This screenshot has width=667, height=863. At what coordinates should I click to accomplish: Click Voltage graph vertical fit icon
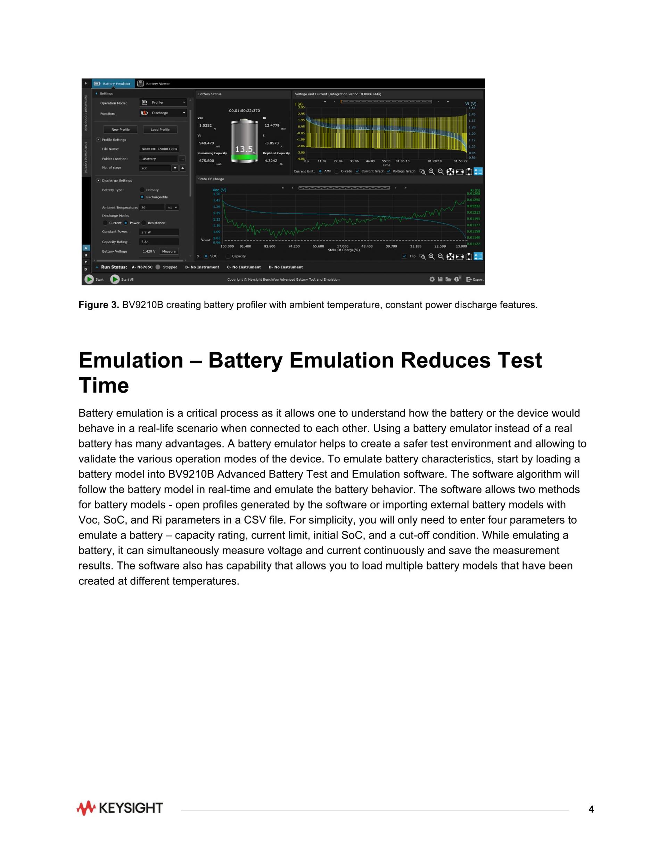tap(469, 172)
